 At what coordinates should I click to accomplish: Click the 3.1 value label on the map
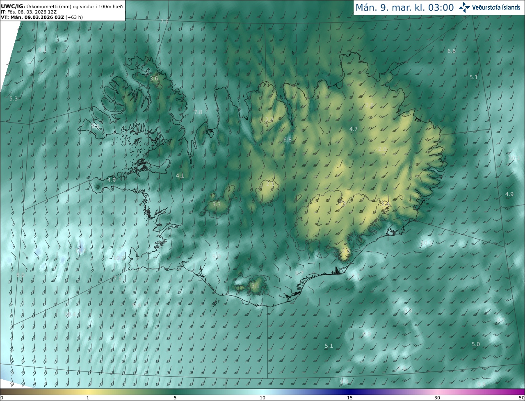255,285
